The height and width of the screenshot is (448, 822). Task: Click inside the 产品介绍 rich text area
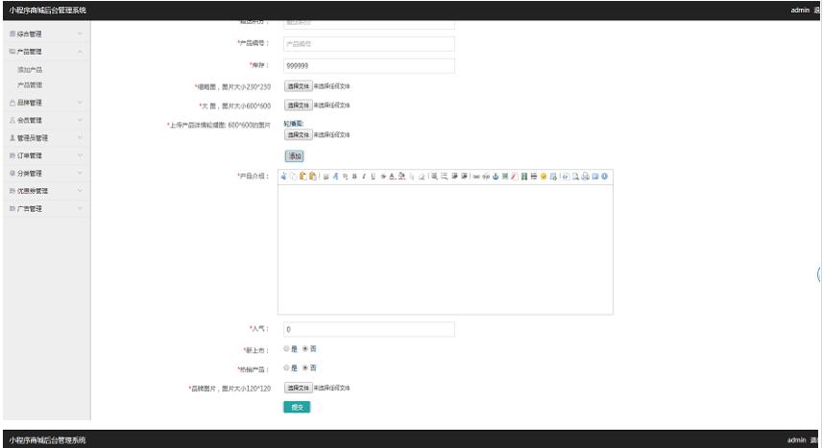pyautogui.click(x=445, y=249)
